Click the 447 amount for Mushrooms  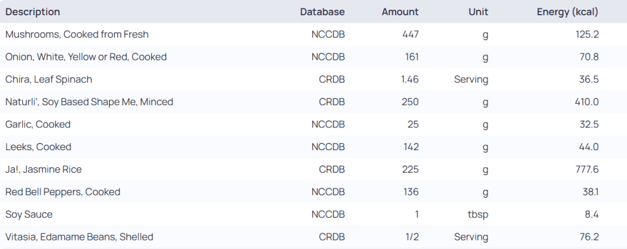pyautogui.click(x=410, y=34)
